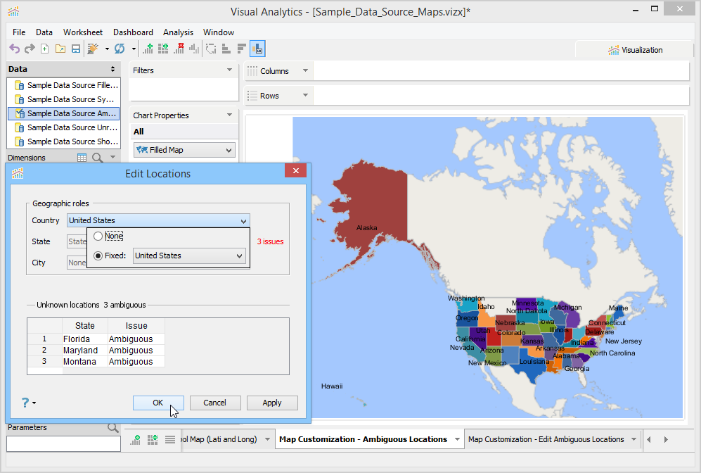Expand the Filters panel arrow
Image resolution: width=701 pixels, height=473 pixels.
229,70
